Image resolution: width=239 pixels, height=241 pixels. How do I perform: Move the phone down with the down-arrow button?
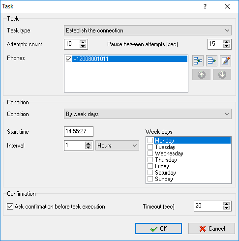click(x=222, y=75)
